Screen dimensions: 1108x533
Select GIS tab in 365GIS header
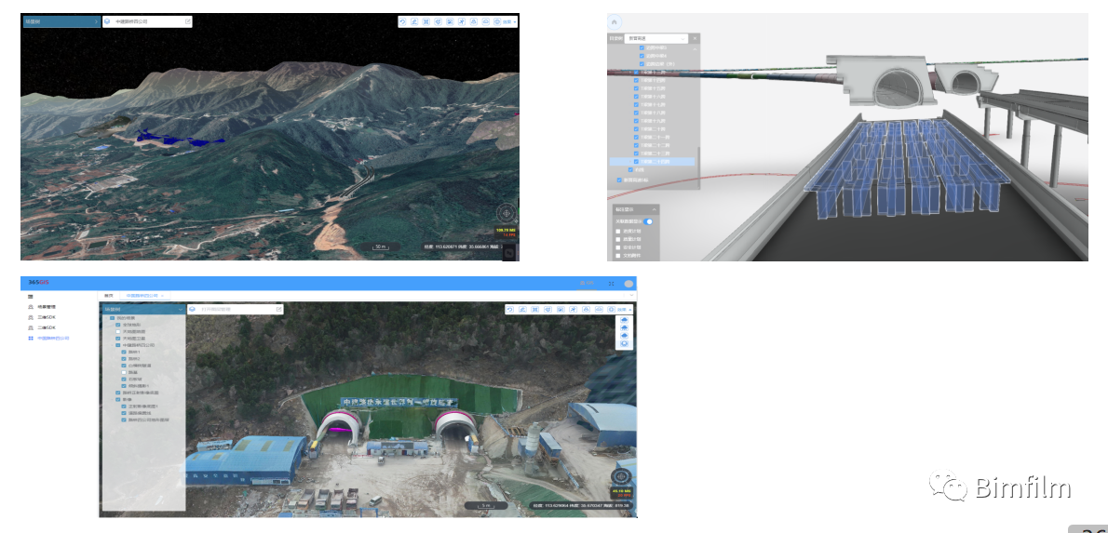tap(587, 283)
